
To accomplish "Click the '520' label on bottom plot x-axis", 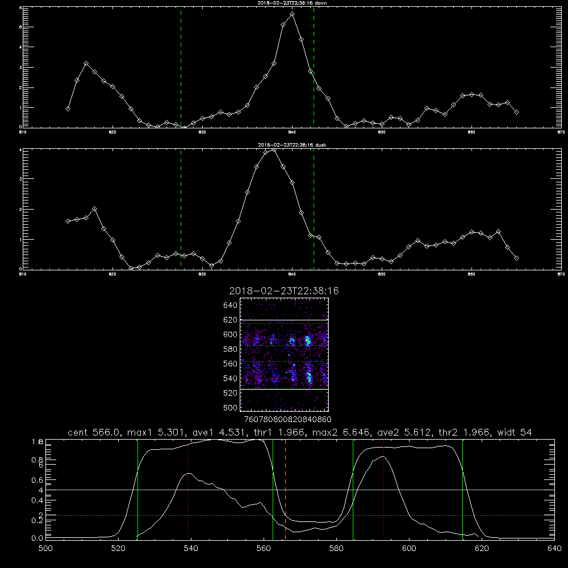I will point(119,549).
